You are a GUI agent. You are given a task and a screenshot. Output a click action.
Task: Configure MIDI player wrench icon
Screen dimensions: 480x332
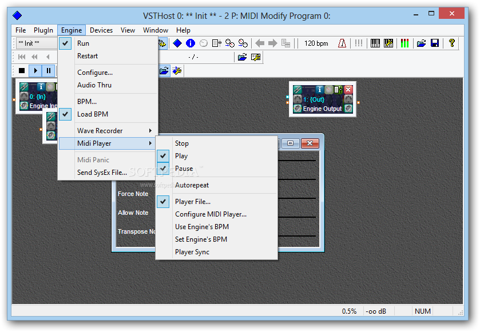click(x=177, y=71)
